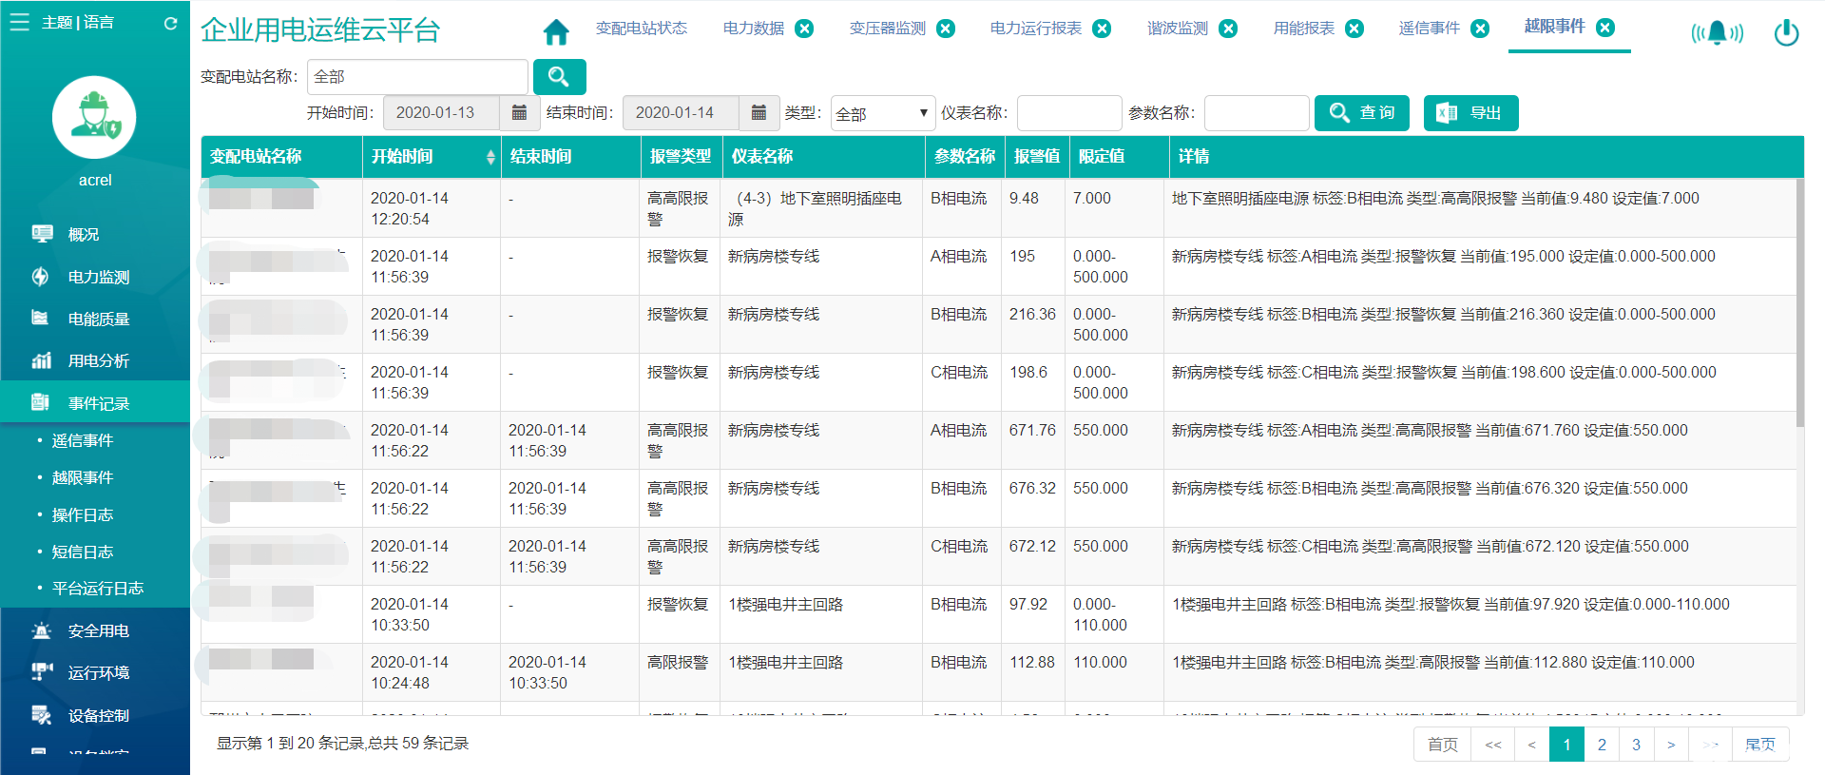Switch to the 变压器监测 tab
This screenshot has height=775, width=1825.
pyautogui.click(x=887, y=29)
